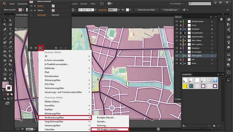Open the Grundlagen workspace dropdown
The height and width of the screenshot is (132, 233).
click(177, 3)
